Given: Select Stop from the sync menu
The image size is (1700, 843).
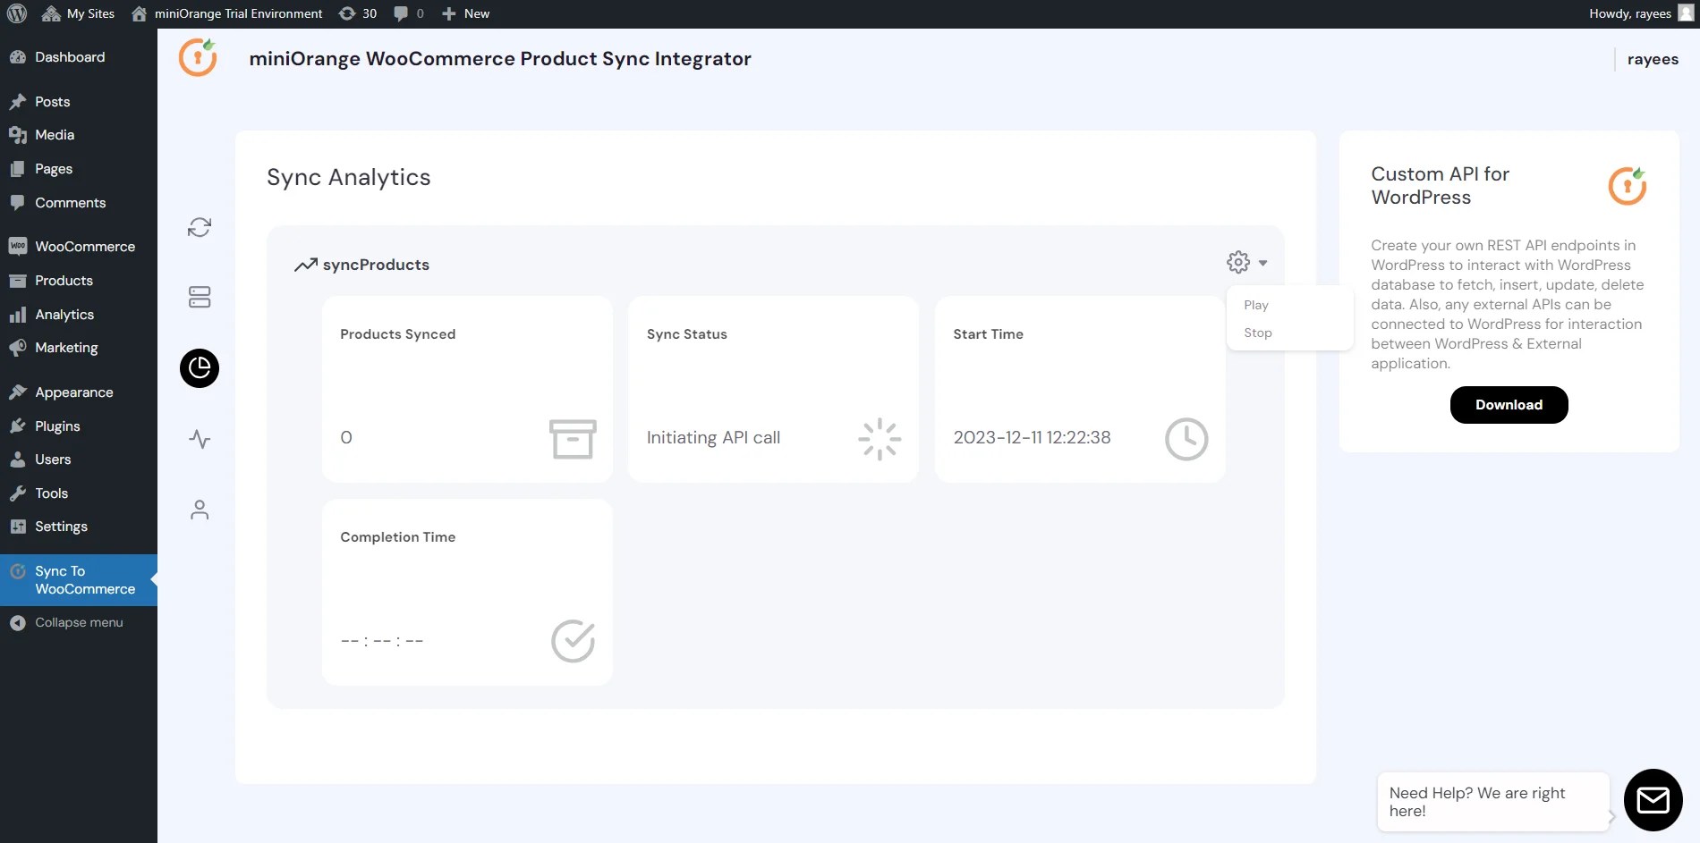Looking at the screenshot, I should (x=1257, y=332).
